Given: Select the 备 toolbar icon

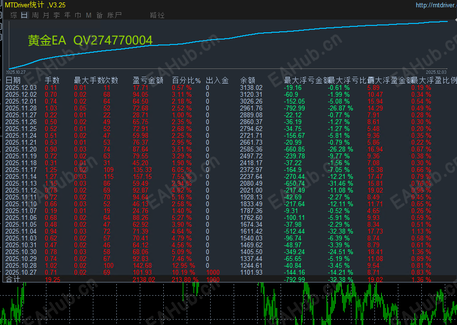Looking at the screenshot, I should point(99,15).
